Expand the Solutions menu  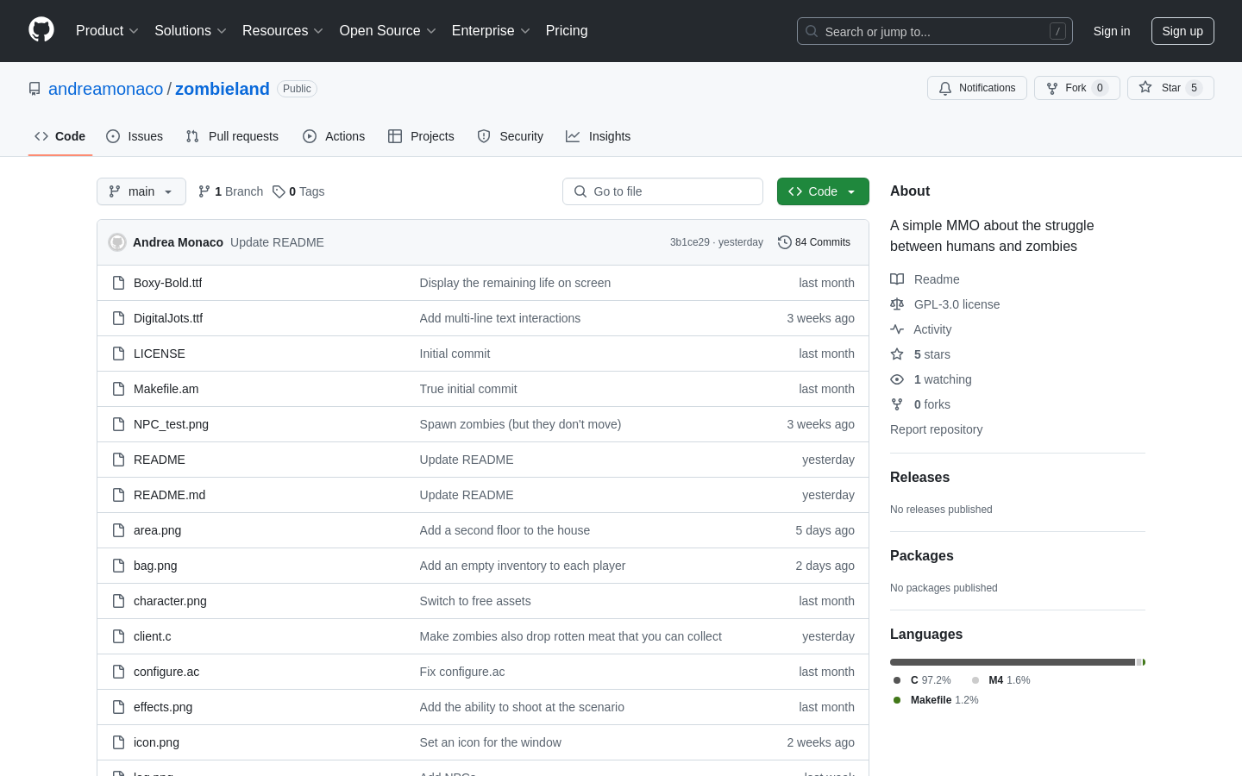pos(191,31)
